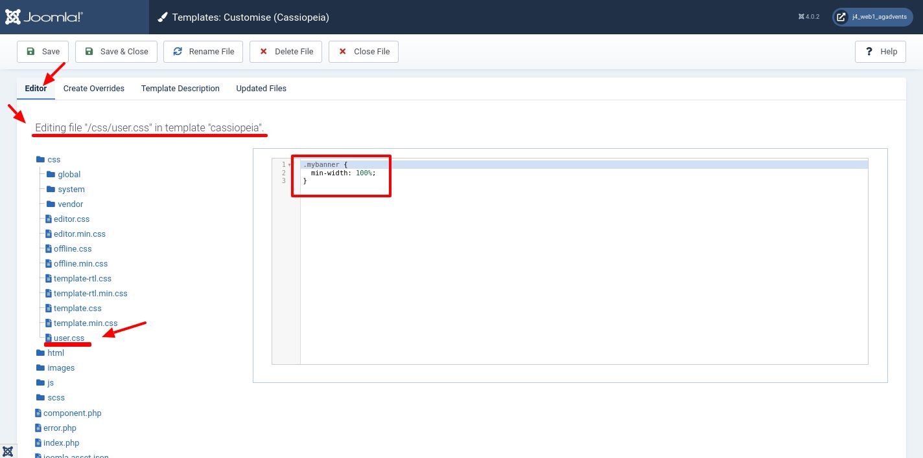Collapse the css folder
This screenshot has height=458, width=923.
(x=54, y=160)
